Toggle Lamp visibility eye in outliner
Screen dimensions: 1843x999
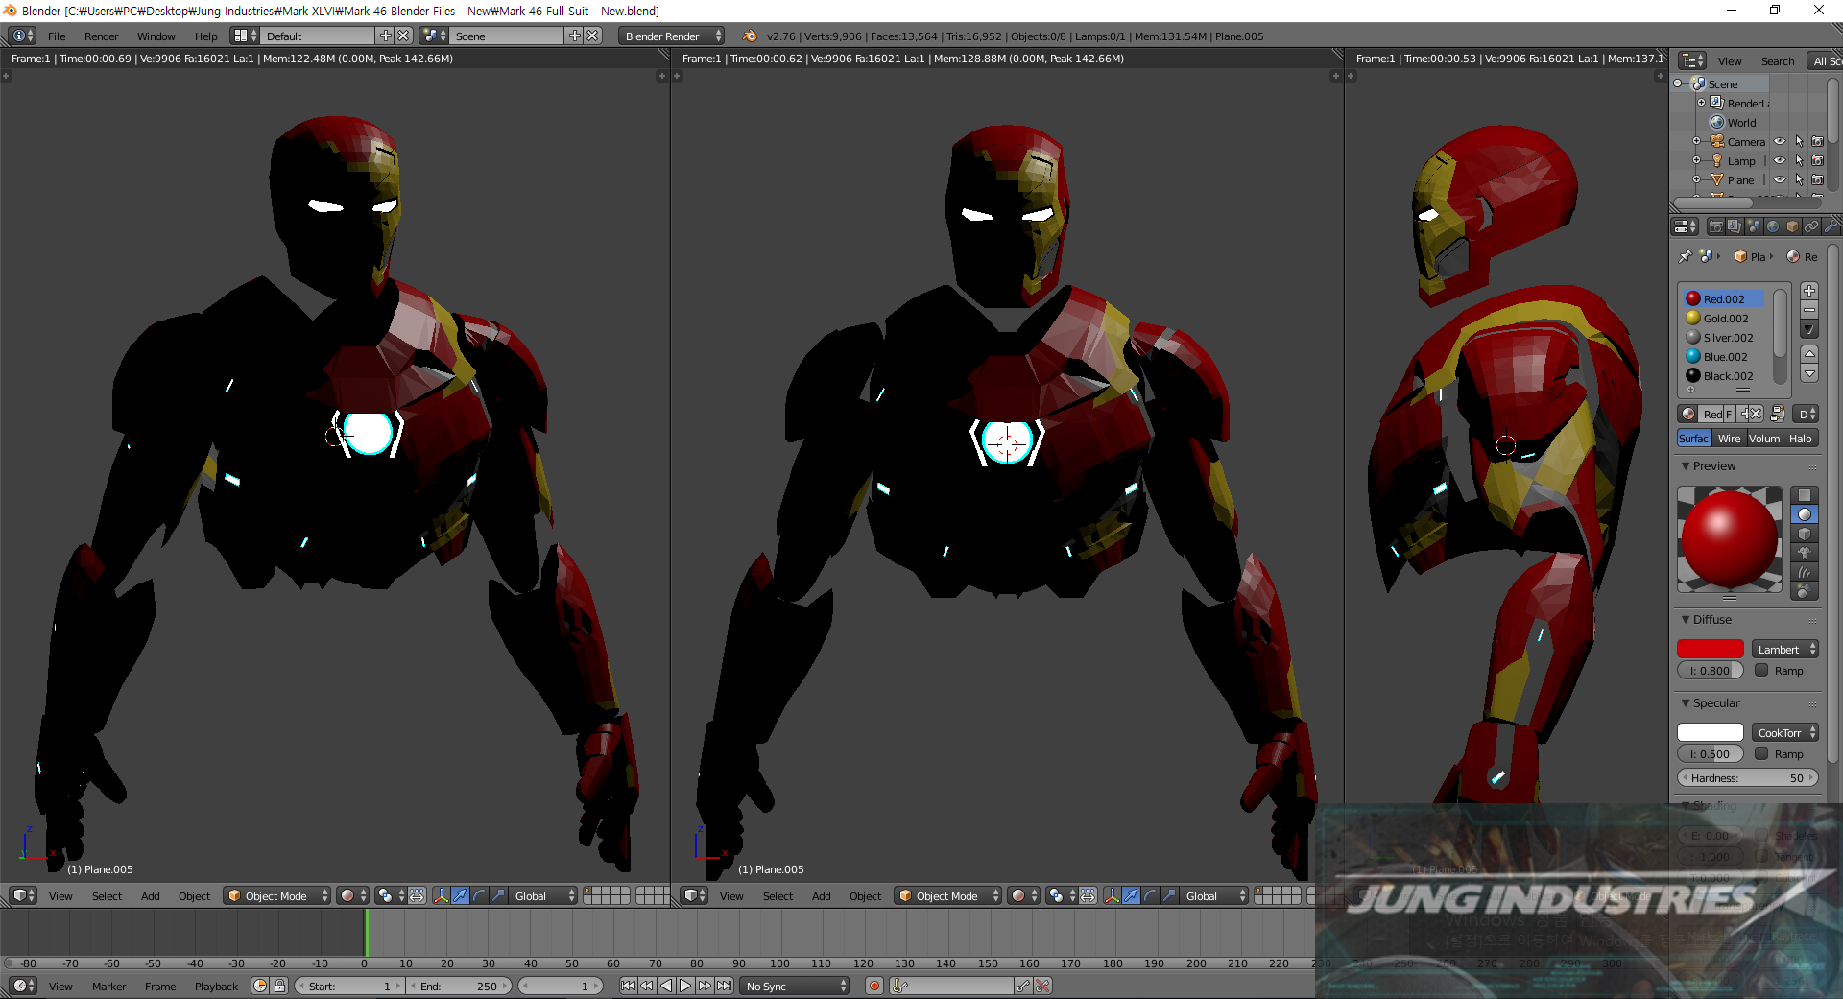(1780, 160)
